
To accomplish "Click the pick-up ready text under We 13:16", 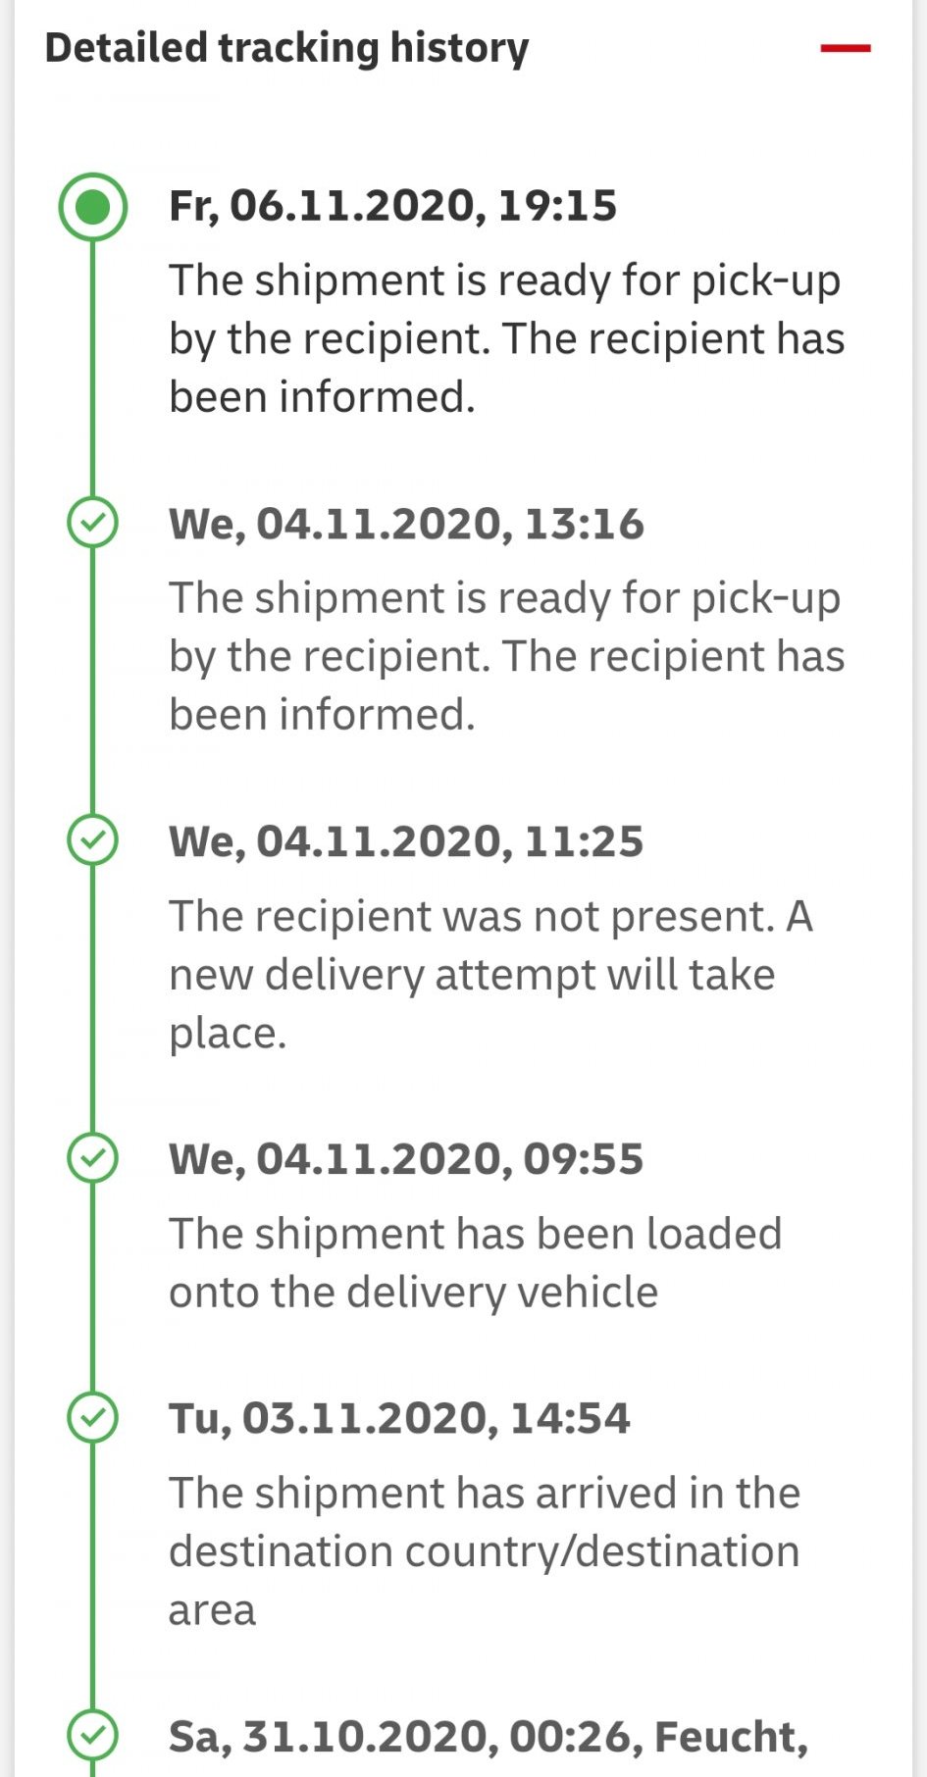I will pos(506,656).
